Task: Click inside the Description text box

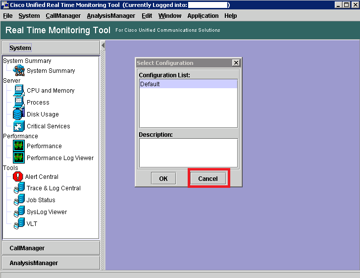Action: click(x=188, y=153)
